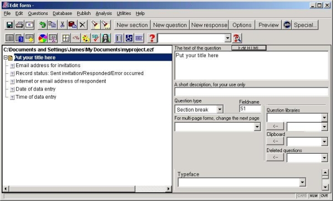Open the Analysis menu
The width and height of the screenshot is (333, 201).
[x=104, y=13]
